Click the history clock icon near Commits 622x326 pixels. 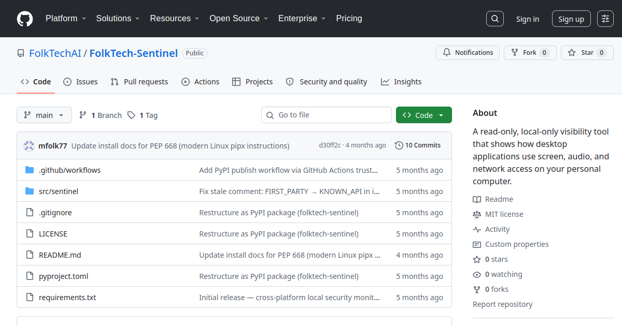point(399,145)
